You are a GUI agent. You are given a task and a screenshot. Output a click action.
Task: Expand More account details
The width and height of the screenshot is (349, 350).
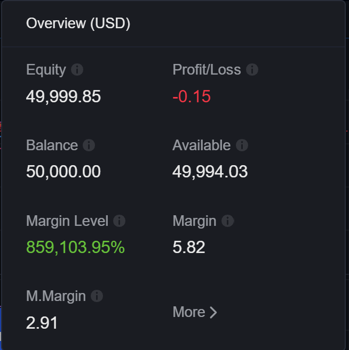click(195, 312)
